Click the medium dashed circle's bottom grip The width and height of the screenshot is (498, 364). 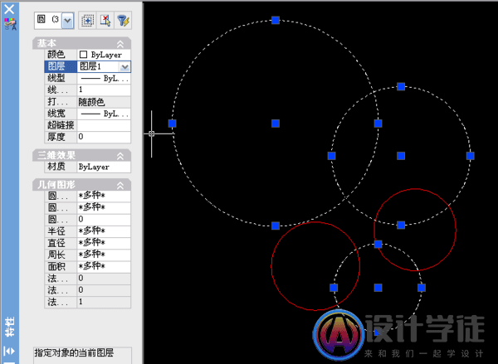[x=401, y=226]
